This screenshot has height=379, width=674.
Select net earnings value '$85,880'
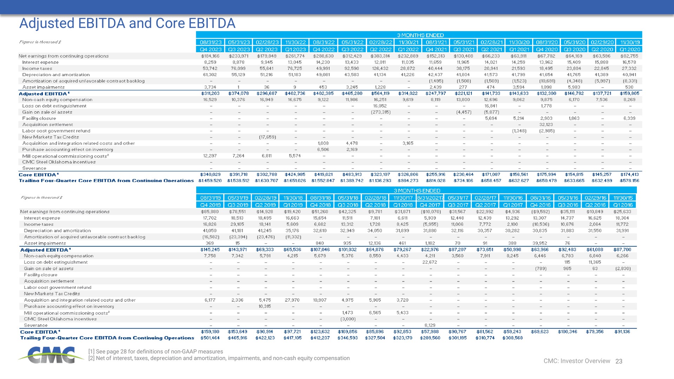[210, 212]
